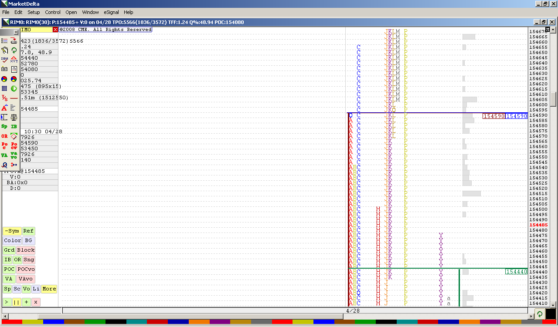Screen dimensions: 558x327
Task: Click the green 'Sp' toolbar icon
Action: [4, 127]
